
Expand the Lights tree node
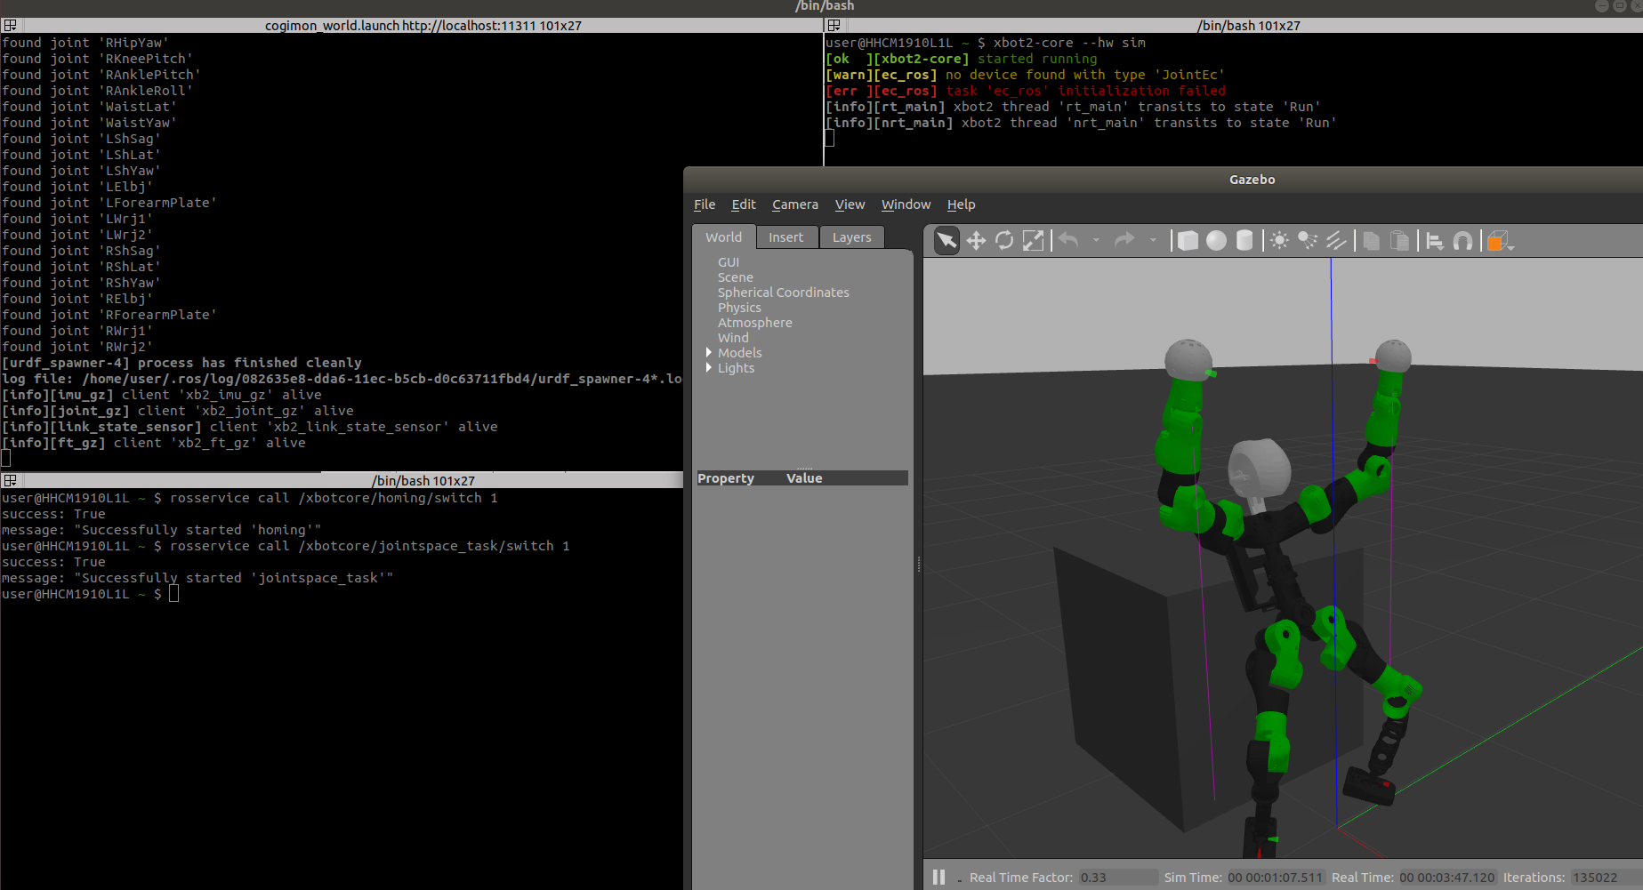[709, 368]
